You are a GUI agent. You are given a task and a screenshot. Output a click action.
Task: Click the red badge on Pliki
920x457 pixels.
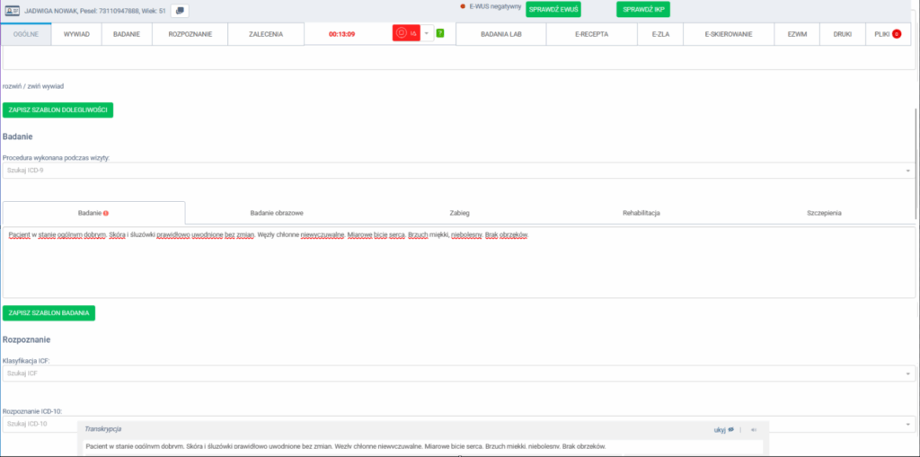(896, 33)
